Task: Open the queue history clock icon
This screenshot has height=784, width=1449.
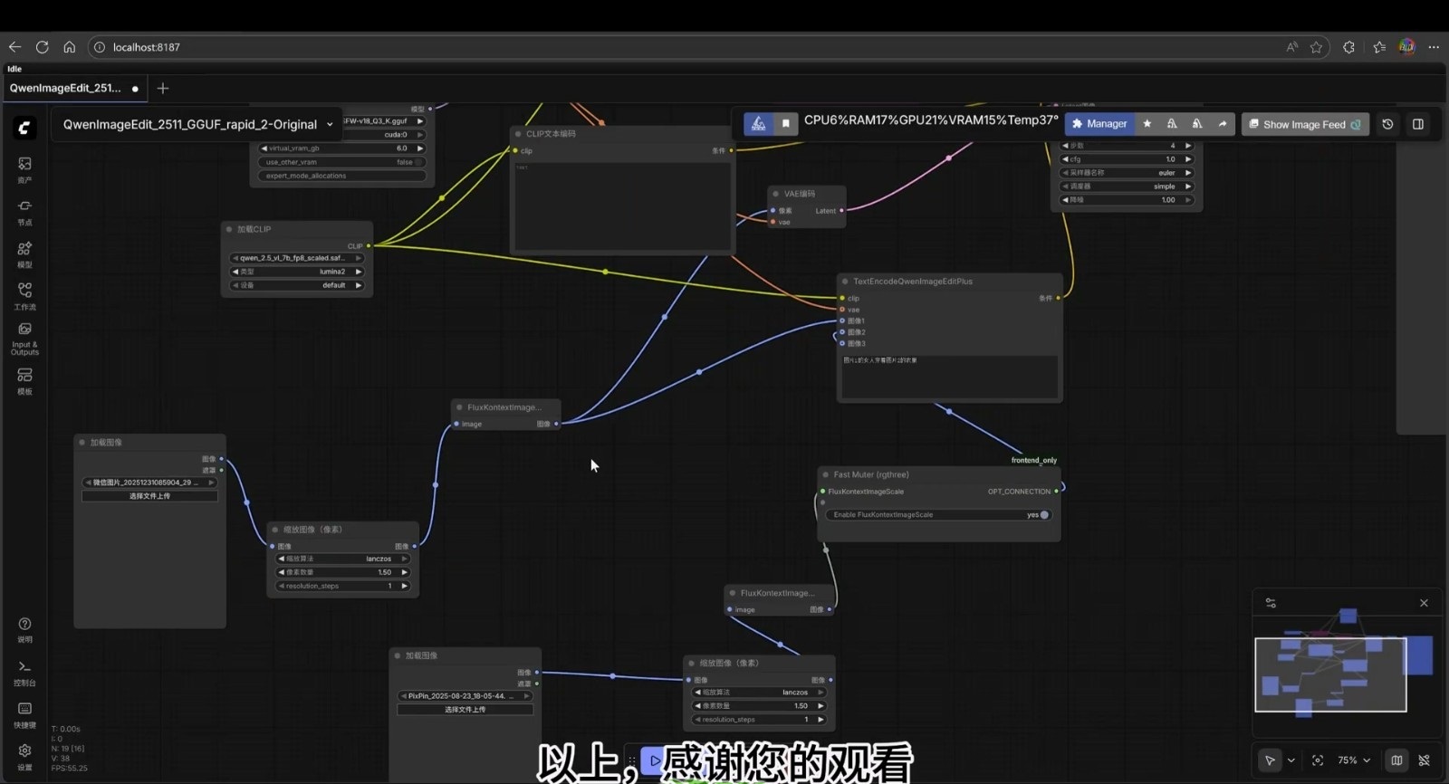Action: [1387, 124]
